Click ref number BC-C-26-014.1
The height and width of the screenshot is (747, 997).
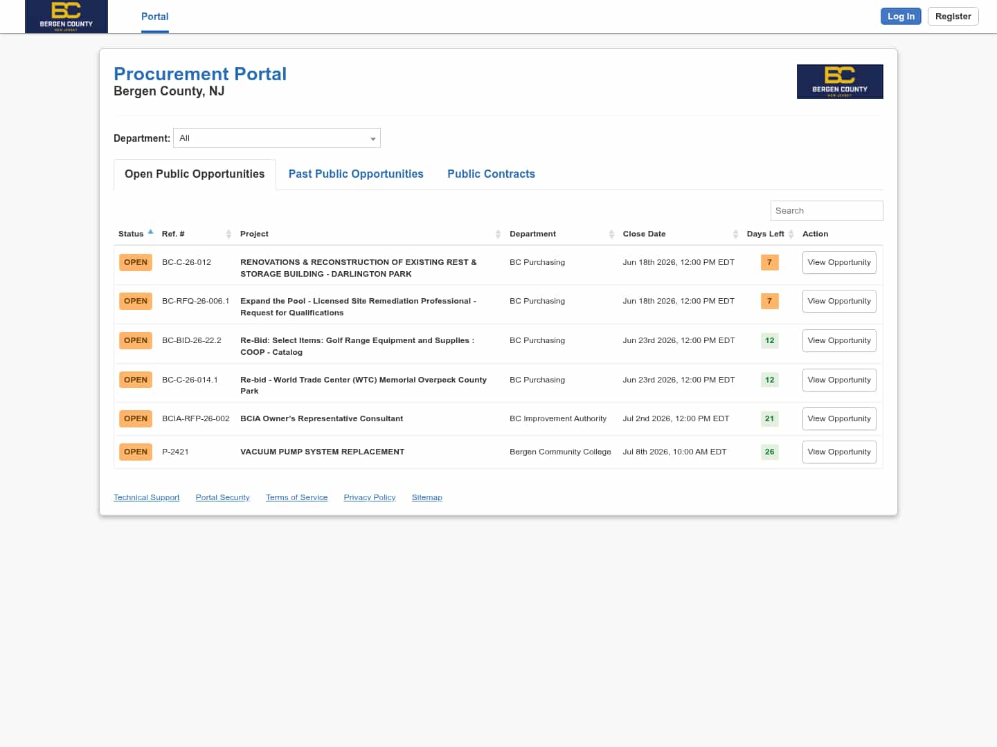point(190,380)
